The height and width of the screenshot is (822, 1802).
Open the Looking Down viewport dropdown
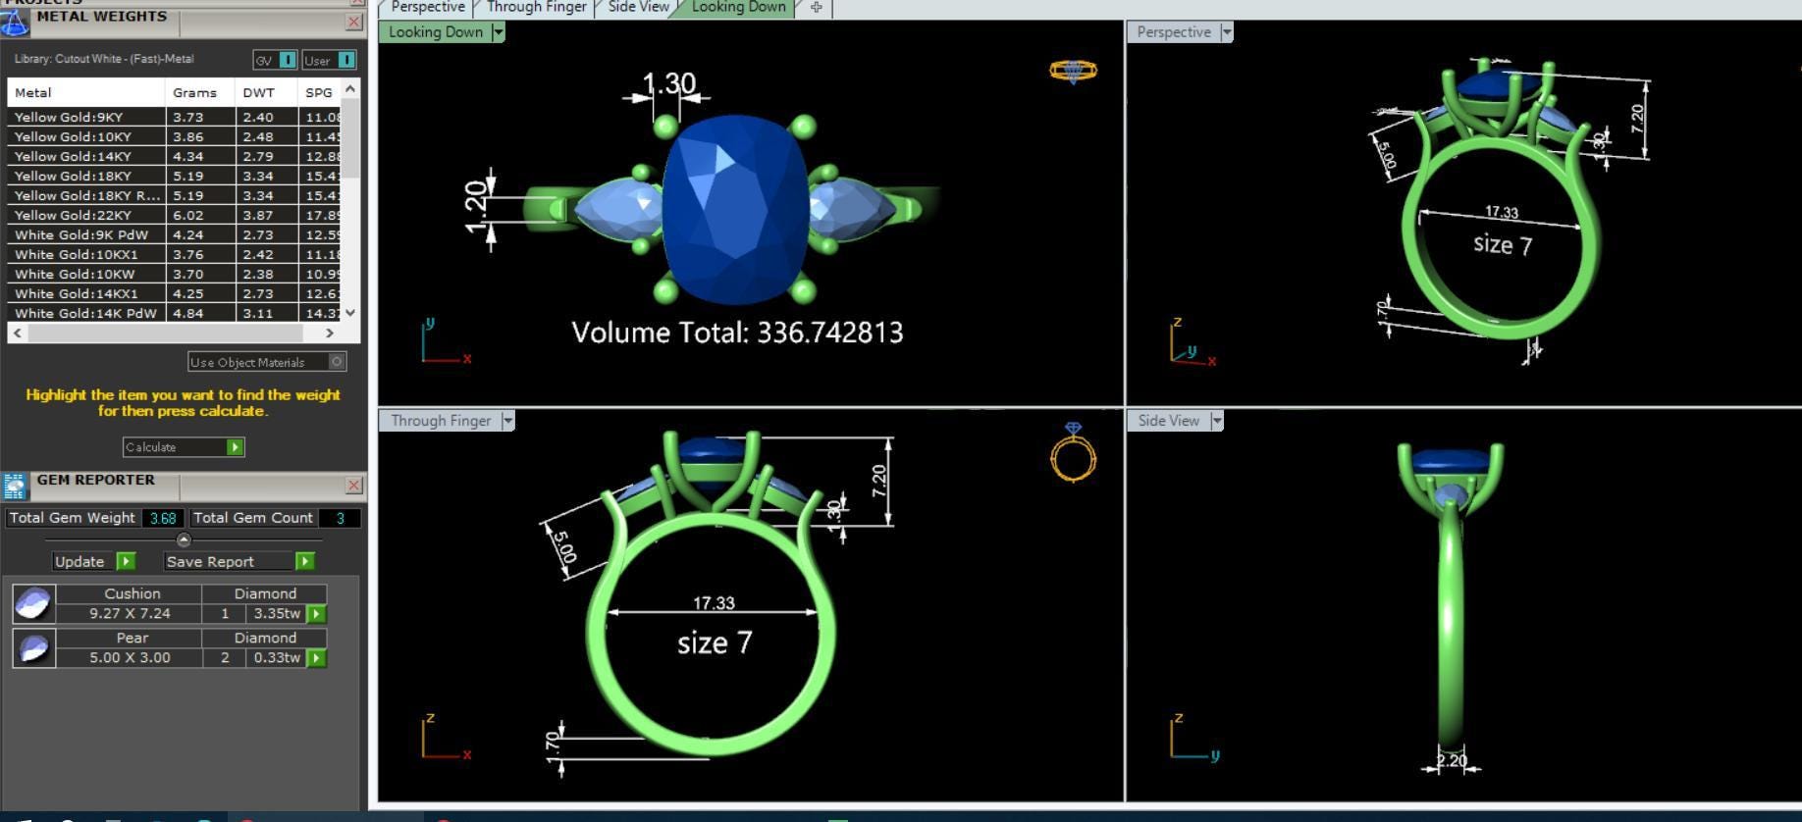point(499,32)
